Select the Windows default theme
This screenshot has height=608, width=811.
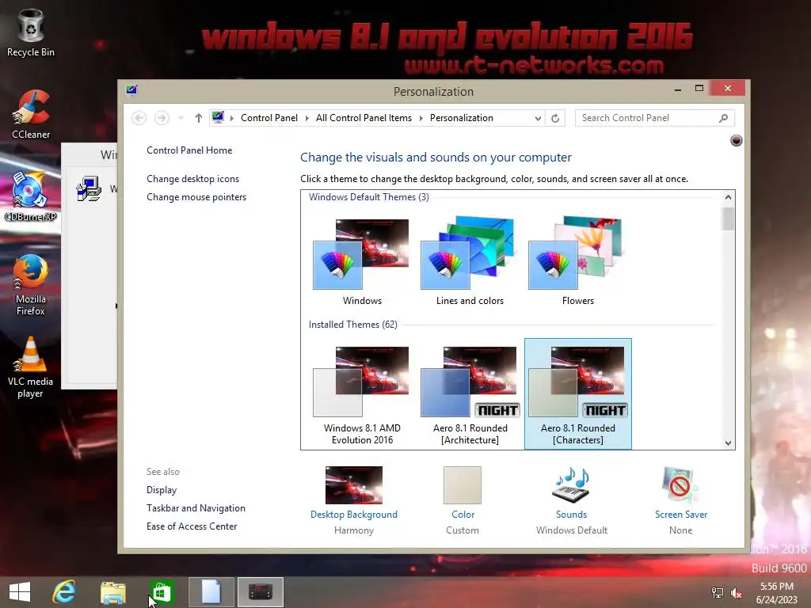pyautogui.click(x=362, y=261)
